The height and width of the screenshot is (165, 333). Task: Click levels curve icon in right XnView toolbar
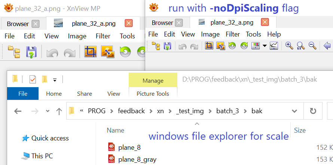tap(274, 46)
